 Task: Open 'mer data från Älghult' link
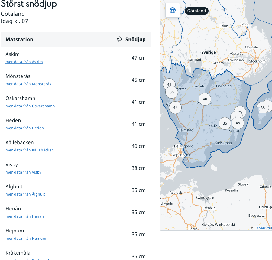coord(25,194)
